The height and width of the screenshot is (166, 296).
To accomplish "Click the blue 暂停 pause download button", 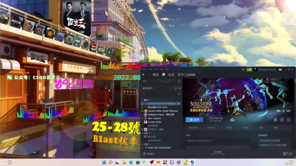I will (x=195, y=120).
